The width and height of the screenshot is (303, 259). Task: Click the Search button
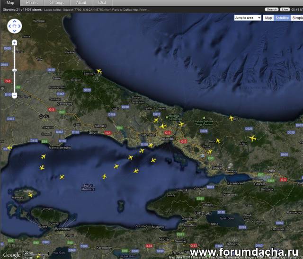(x=272, y=9)
